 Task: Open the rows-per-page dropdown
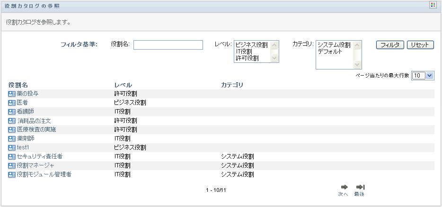pos(430,75)
